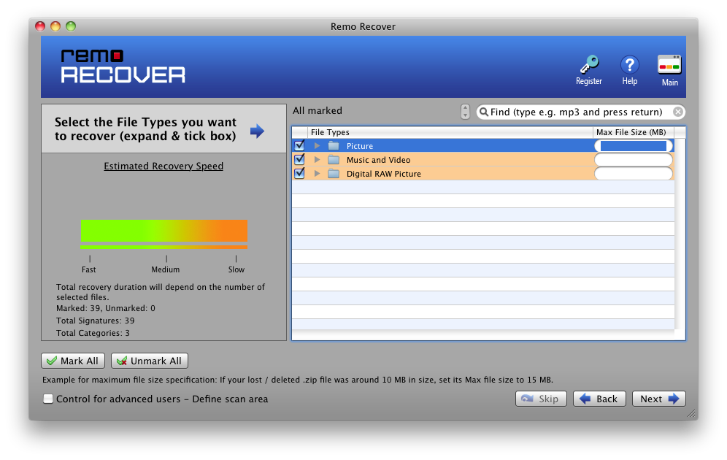
Task: Edit Max File Size for Digital RAW Picture
Action: [634, 174]
